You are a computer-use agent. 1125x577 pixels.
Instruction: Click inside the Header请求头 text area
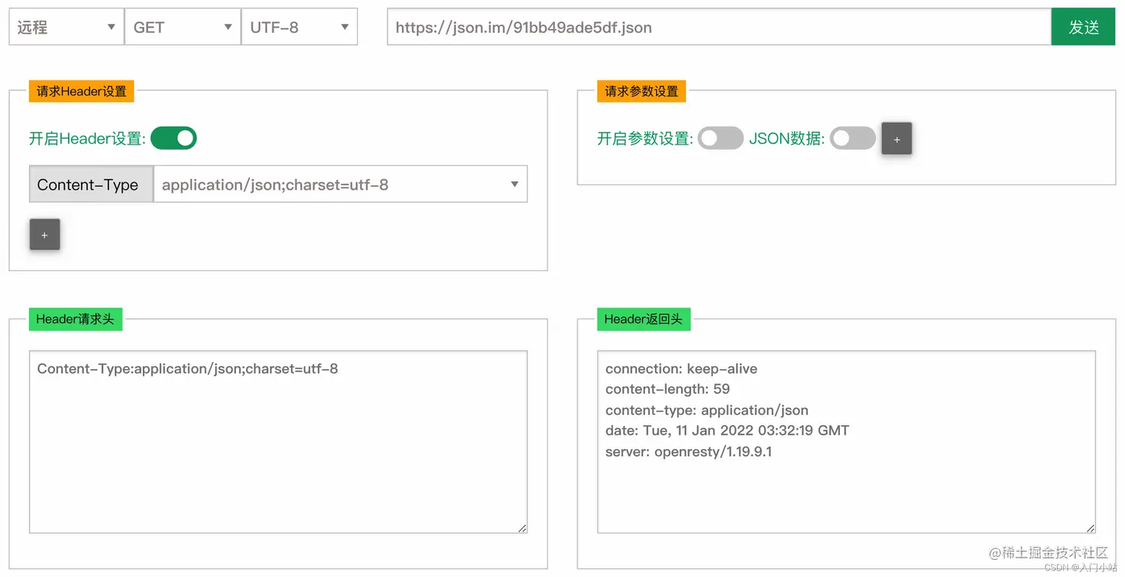pos(278,442)
